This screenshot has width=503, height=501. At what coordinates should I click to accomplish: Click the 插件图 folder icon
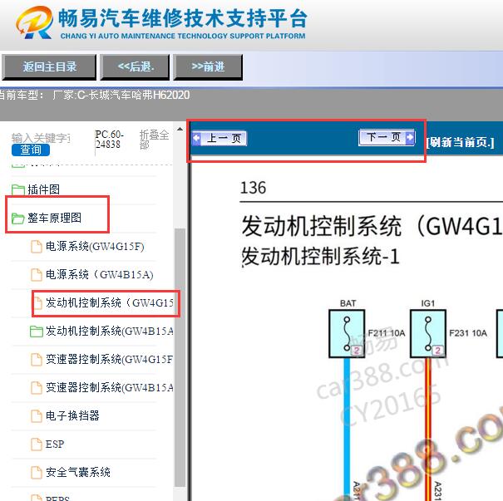pyautogui.click(x=18, y=189)
